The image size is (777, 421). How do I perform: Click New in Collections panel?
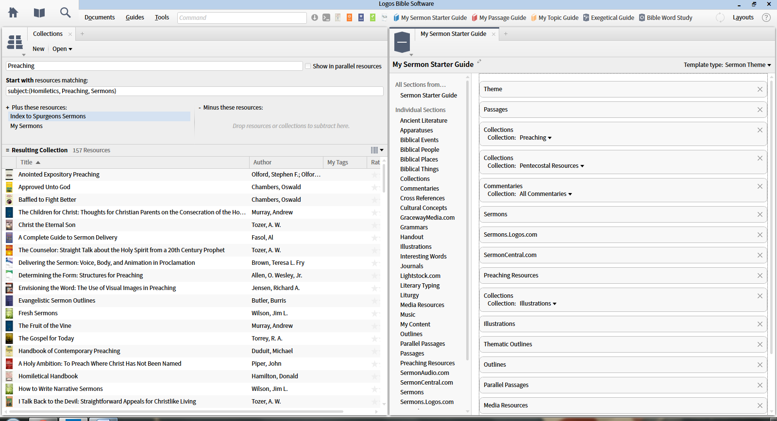click(x=38, y=49)
